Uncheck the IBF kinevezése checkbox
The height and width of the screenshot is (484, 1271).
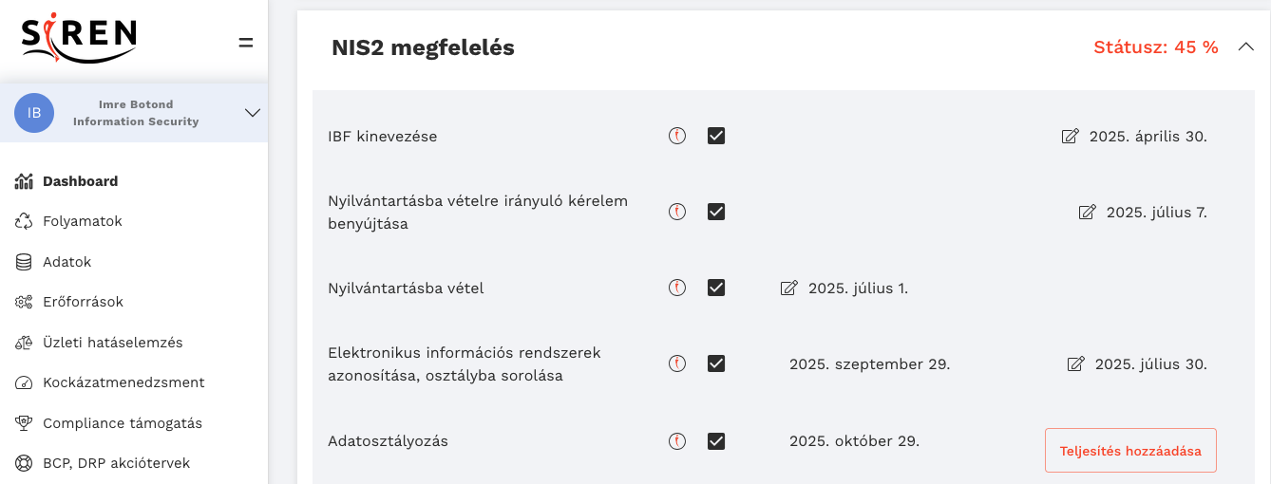point(716,136)
